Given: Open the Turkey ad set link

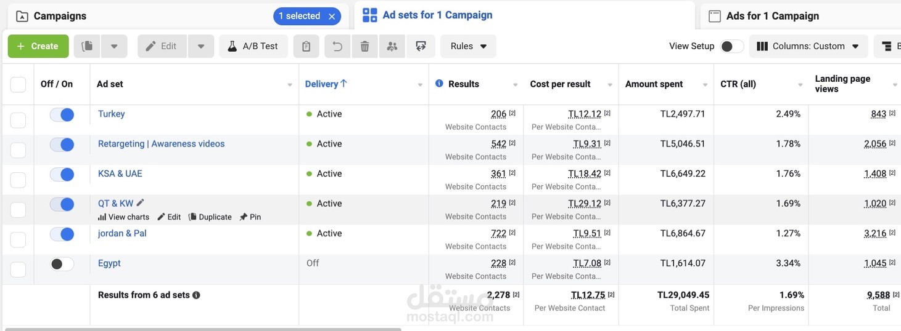Looking at the screenshot, I should [x=111, y=114].
